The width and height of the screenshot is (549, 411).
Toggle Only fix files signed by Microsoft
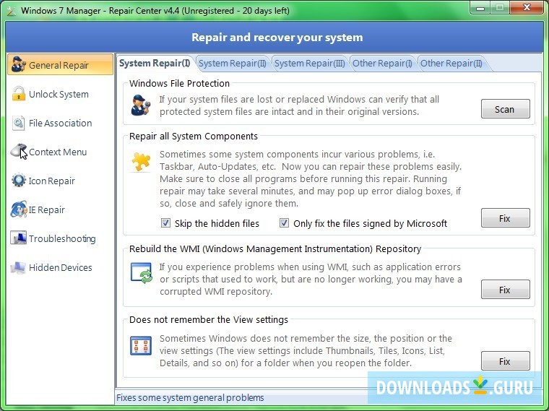click(284, 223)
